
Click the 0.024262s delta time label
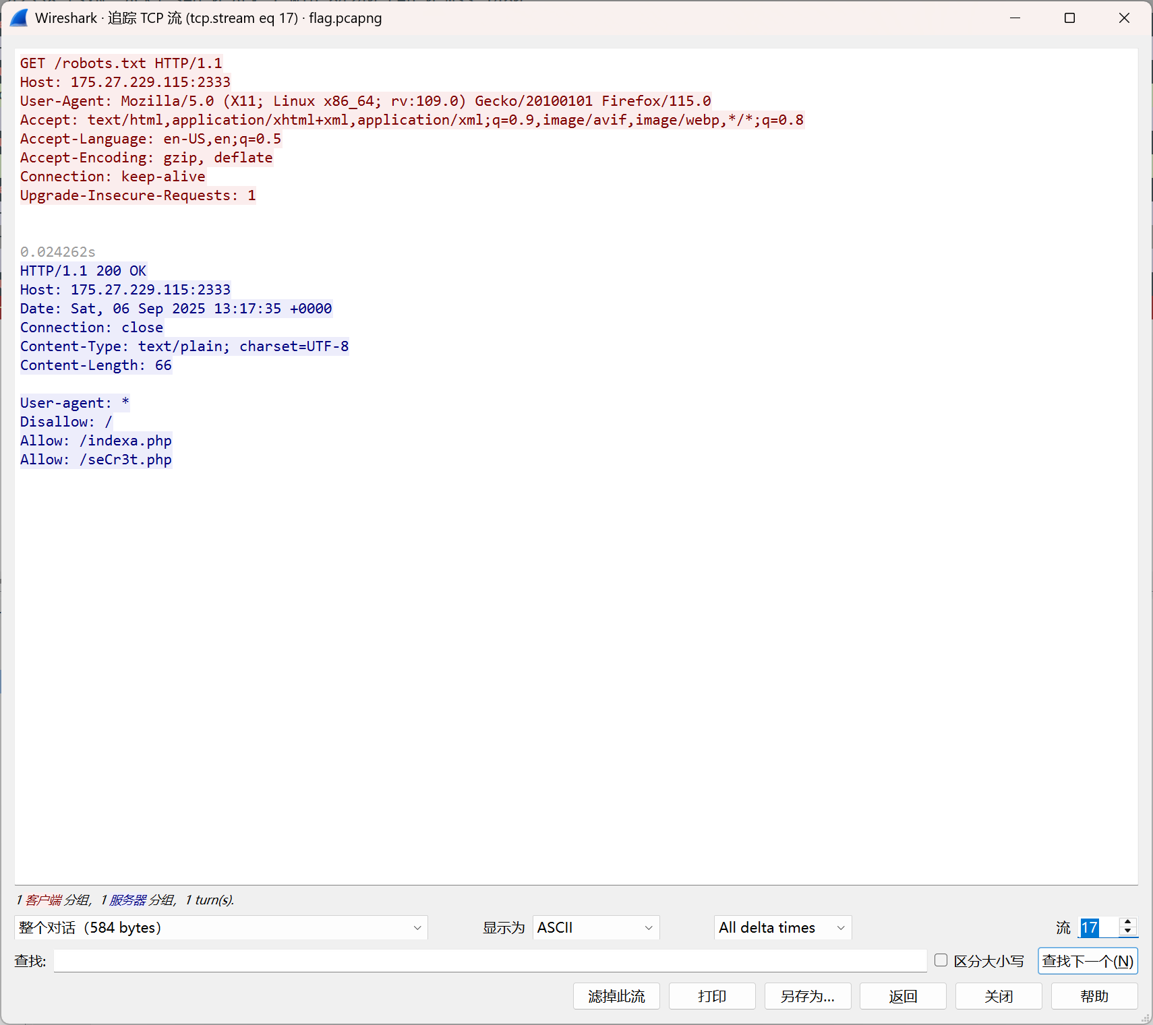click(58, 252)
